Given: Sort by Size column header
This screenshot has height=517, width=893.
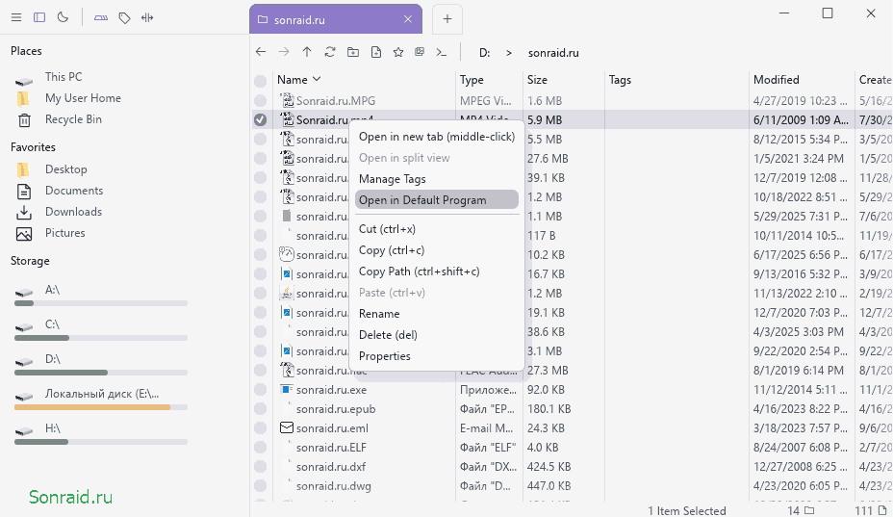Looking at the screenshot, I should (x=537, y=80).
